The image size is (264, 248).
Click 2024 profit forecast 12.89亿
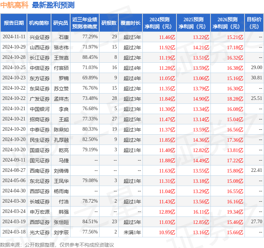click(167, 212)
